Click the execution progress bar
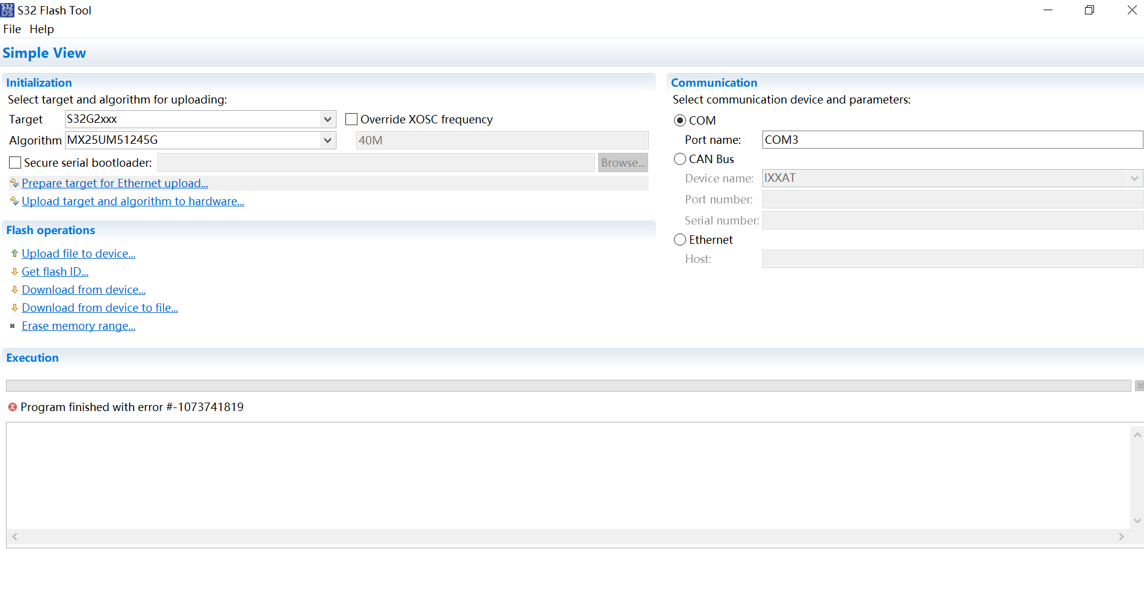 (x=567, y=386)
